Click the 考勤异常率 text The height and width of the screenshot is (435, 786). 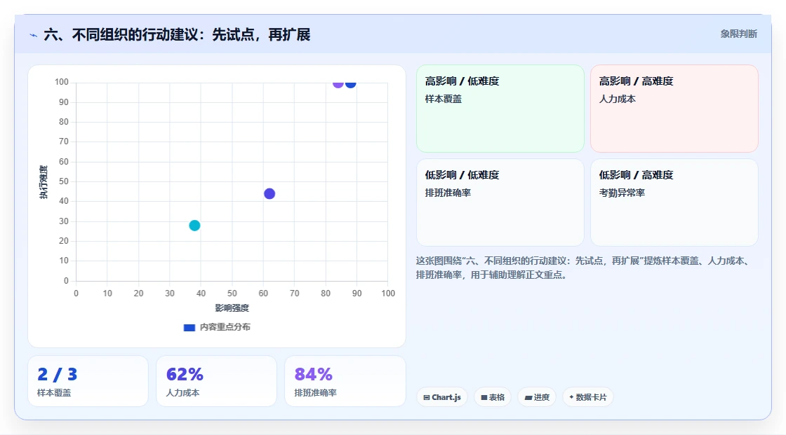[x=622, y=193]
